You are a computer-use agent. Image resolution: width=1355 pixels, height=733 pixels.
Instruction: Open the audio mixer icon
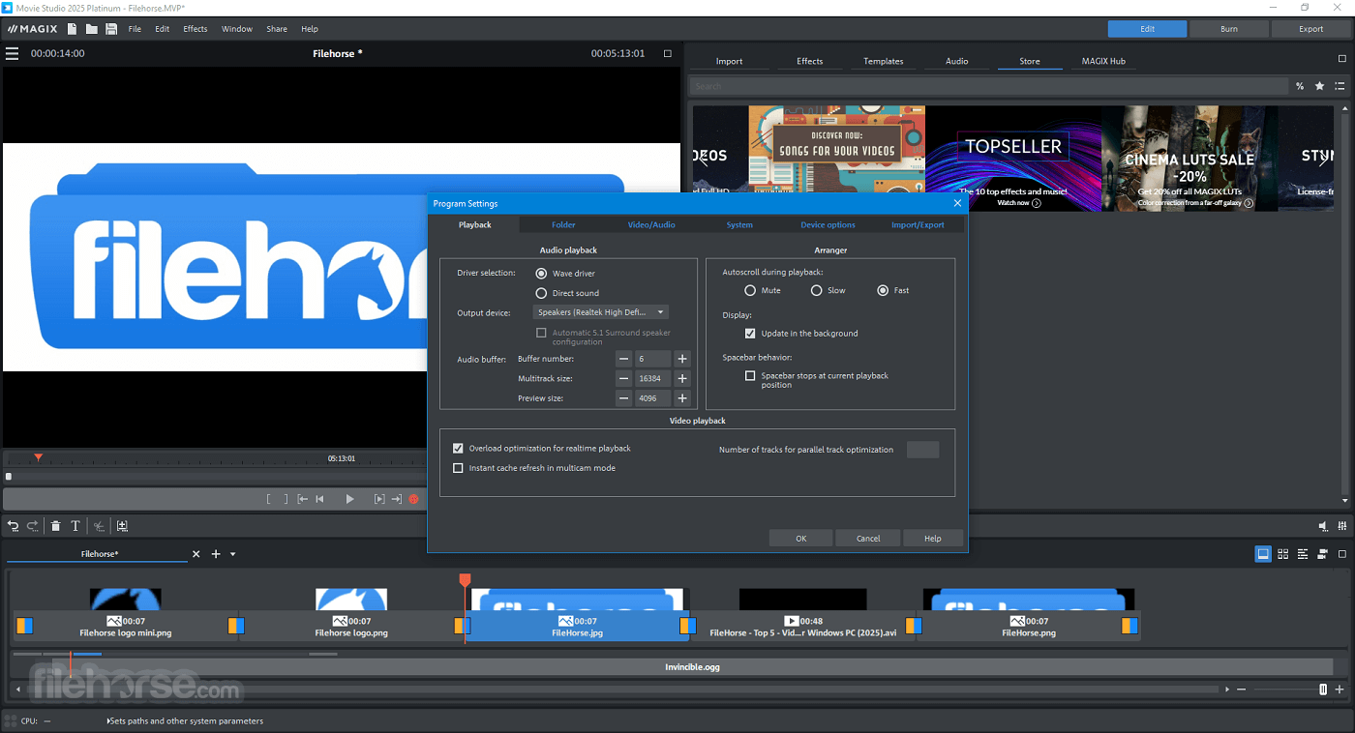pyautogui.click(x=1342, y=526)
